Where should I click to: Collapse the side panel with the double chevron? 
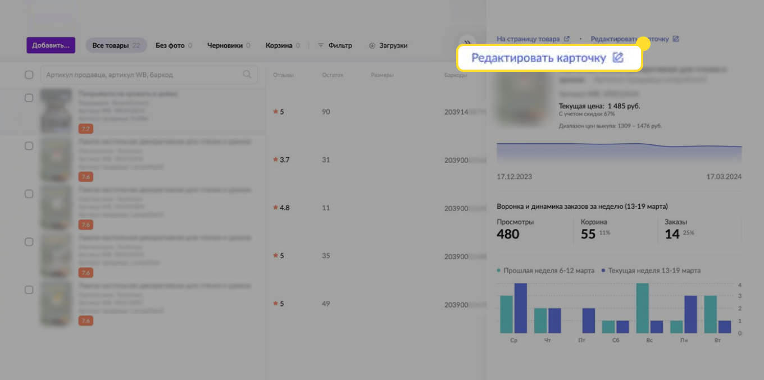coord(467,43)
